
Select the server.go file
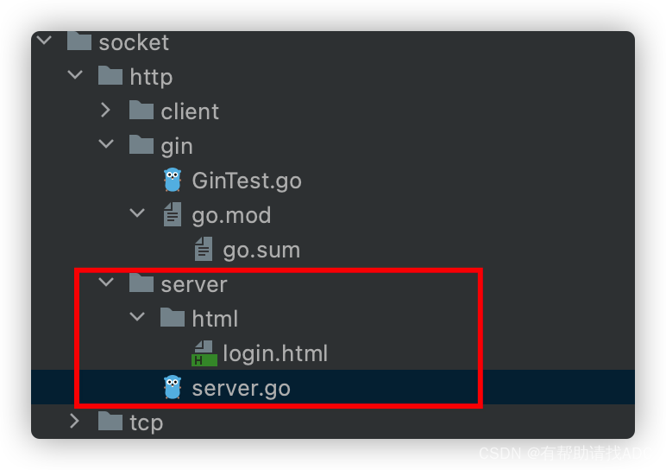coord(333,387)
